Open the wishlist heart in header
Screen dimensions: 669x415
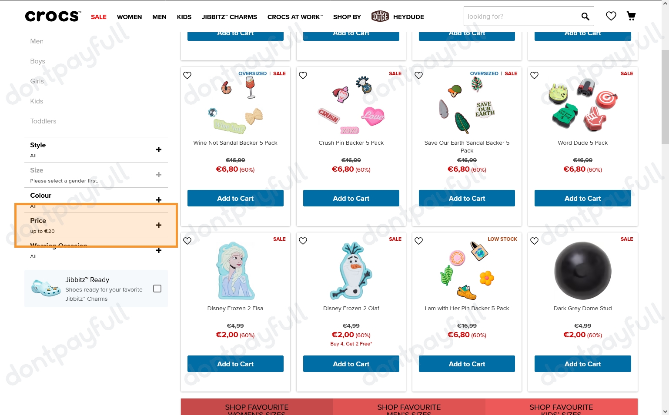pyautogui.click(x=611, y=16)
